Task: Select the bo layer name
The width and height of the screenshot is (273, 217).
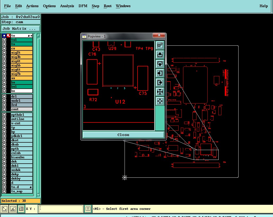Action: 21,91
